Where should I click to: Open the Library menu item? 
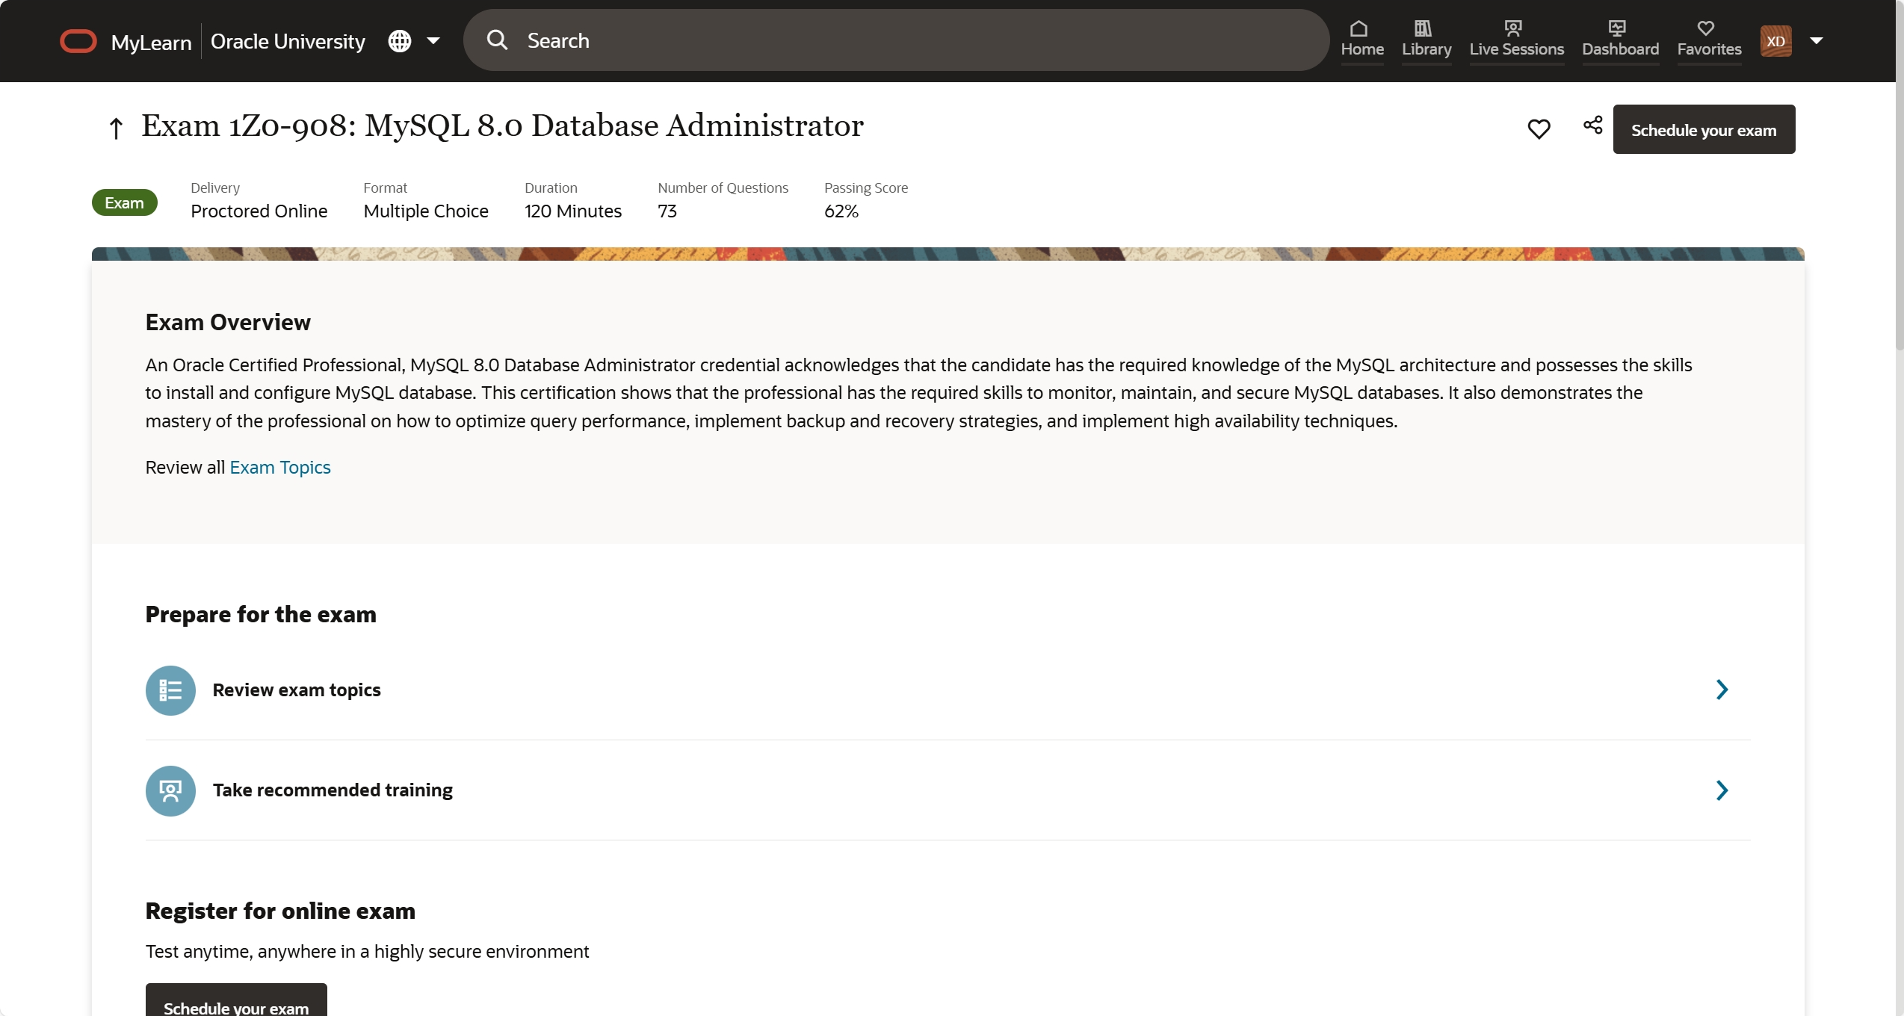(x=1426, y=39)
